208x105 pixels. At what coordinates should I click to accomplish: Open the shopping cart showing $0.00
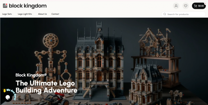(199, 6)
